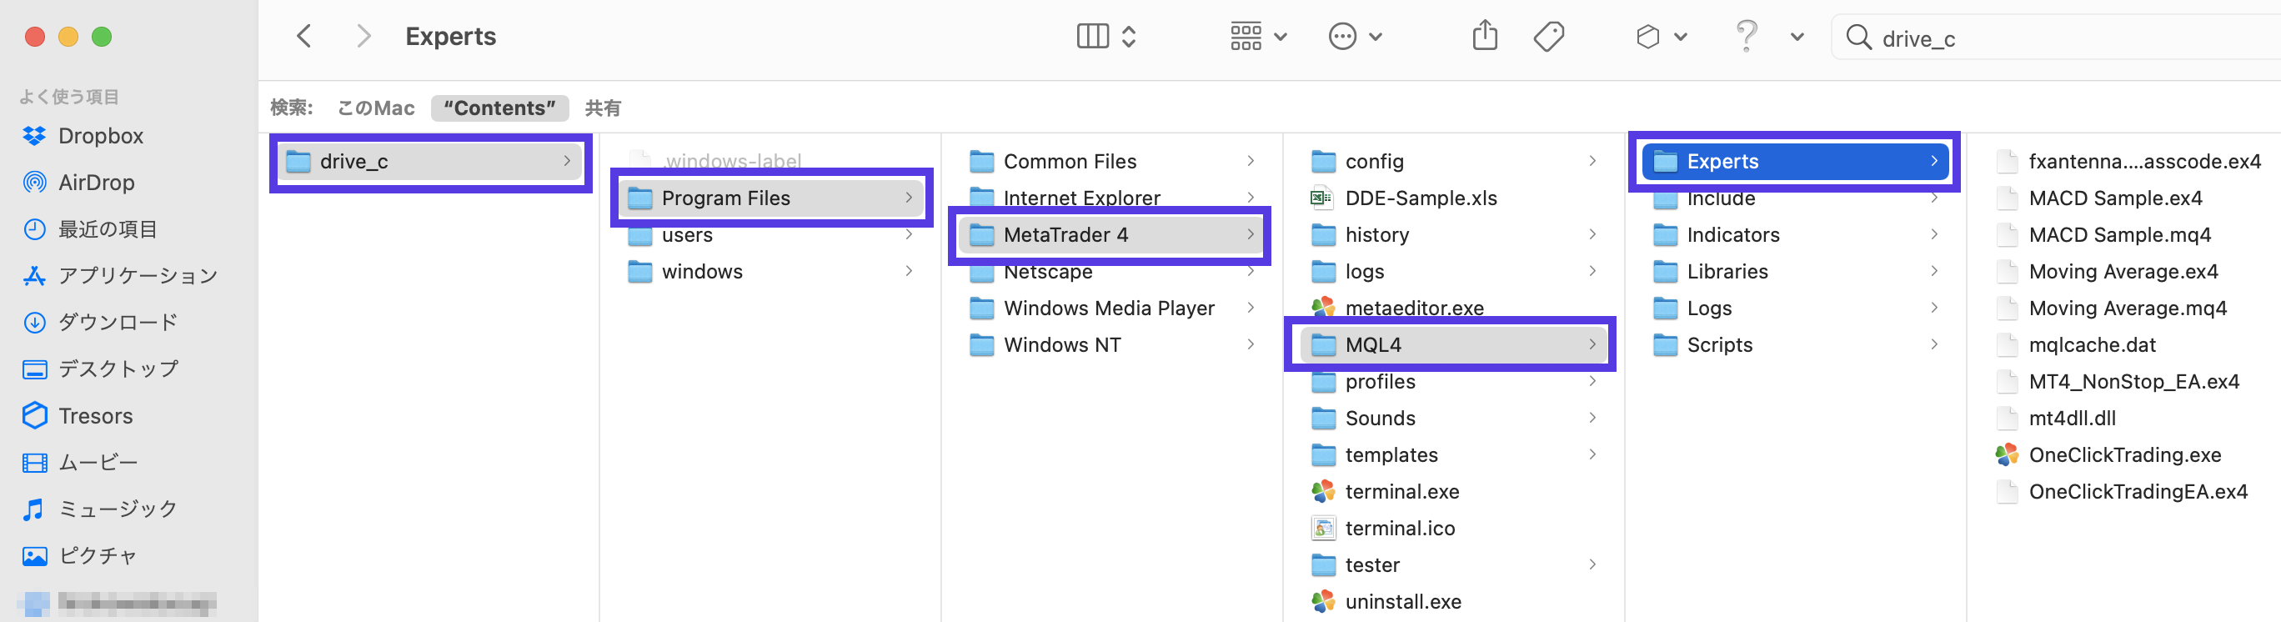Select the MT4_NonStop_EA.ex4 file

click(x=2136, y=382)
